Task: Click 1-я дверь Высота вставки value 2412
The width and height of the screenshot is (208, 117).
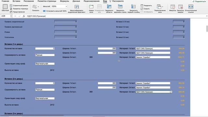Action: pos(52,70)
